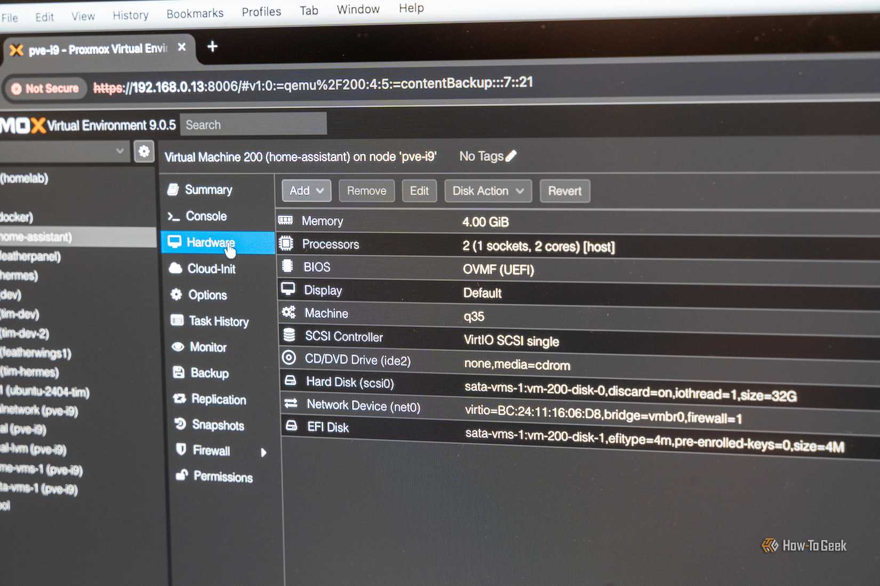The width and height of the screenshot is (880, 586).
Task: Select the VirtIO SCSI single value
Action: point(511,340)
